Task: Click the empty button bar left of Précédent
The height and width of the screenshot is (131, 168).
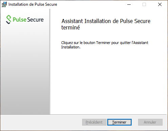Action: (x=41, y=123)
